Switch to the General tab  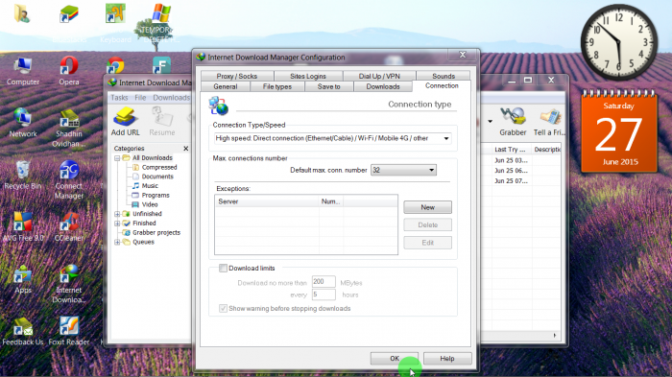pos(226,86)
